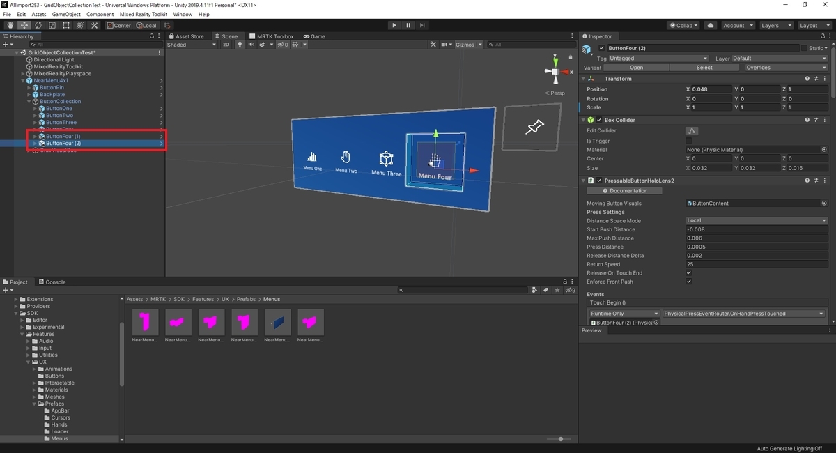Select the Move tool
The width and height of the screenshot is (836, 453).
point(24,26)
